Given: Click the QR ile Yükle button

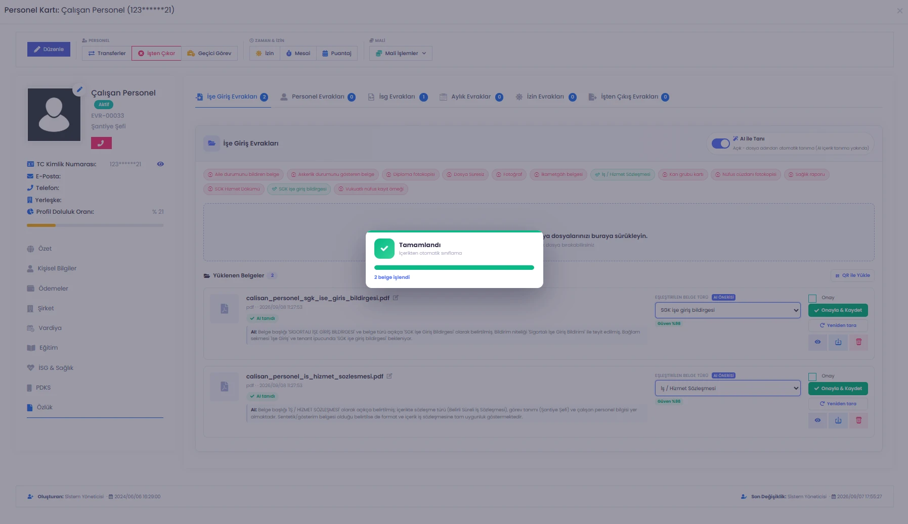Looking at the screenshot, I should 852,275.
